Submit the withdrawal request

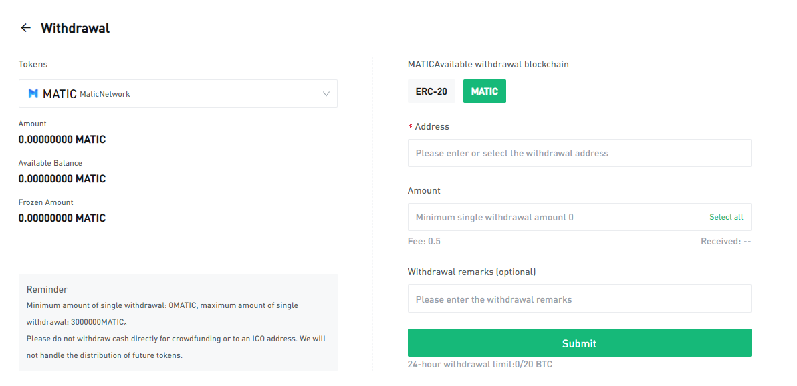click(579, 343)
